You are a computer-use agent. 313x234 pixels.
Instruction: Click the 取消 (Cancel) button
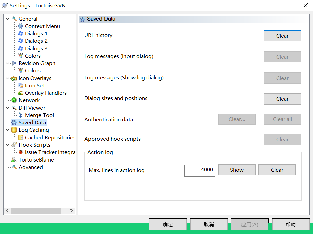[x=209, y=224]
